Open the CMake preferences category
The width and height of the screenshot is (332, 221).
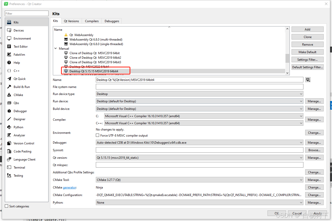click(27, 95)
